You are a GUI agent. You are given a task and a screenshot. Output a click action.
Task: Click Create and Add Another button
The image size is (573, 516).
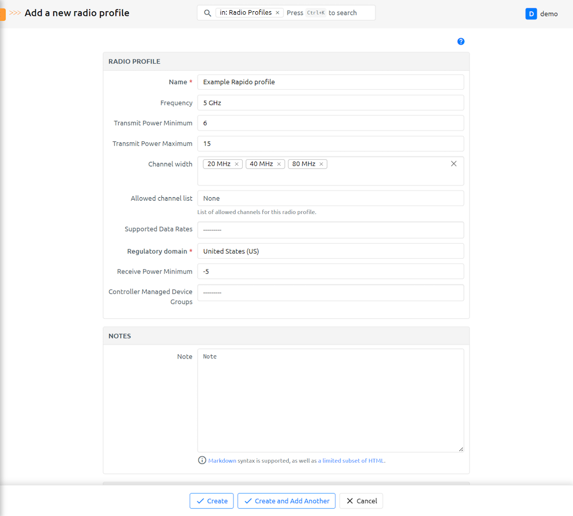tap(286, 501)
